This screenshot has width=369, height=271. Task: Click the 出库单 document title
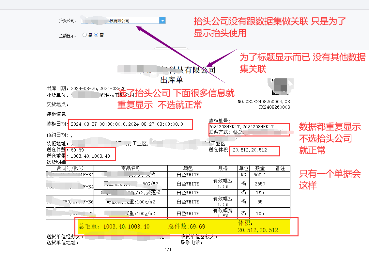[172, 80]
